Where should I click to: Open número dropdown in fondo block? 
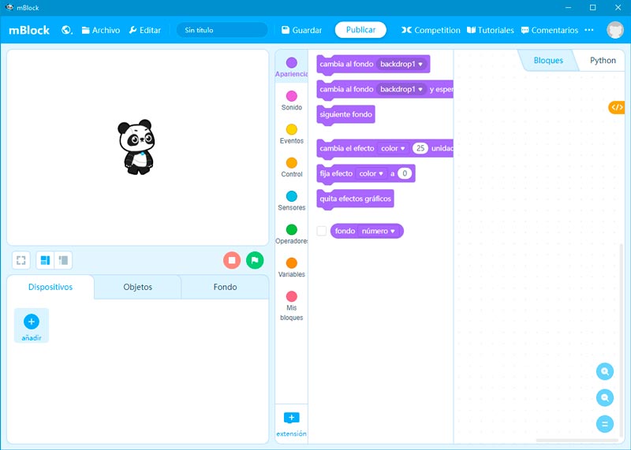(x=378, y=231)
